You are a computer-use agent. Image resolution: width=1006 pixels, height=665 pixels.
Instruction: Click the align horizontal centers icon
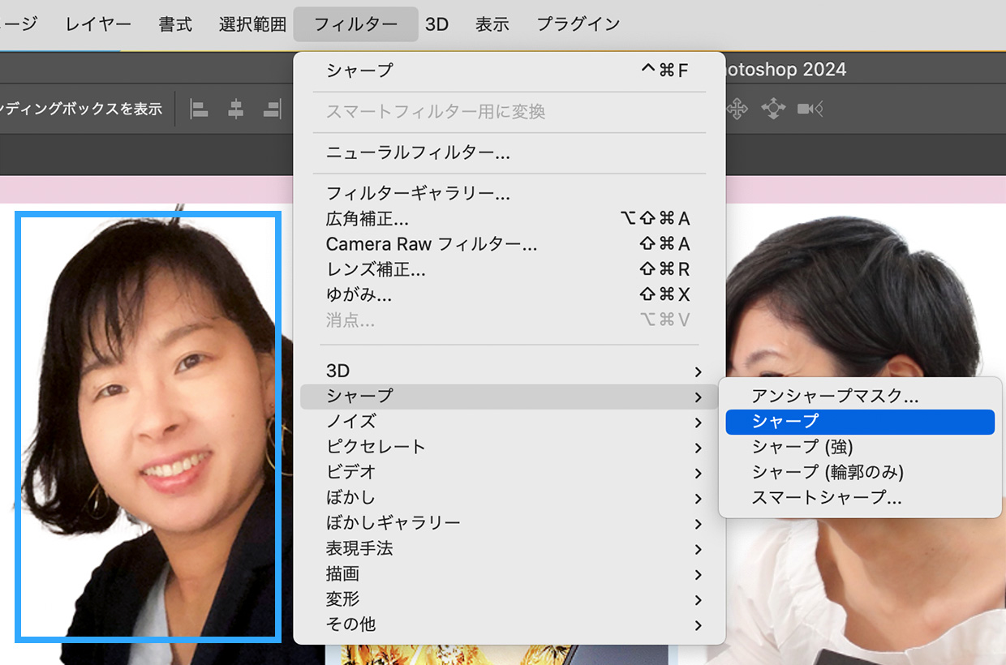click(x=235, y=109)
